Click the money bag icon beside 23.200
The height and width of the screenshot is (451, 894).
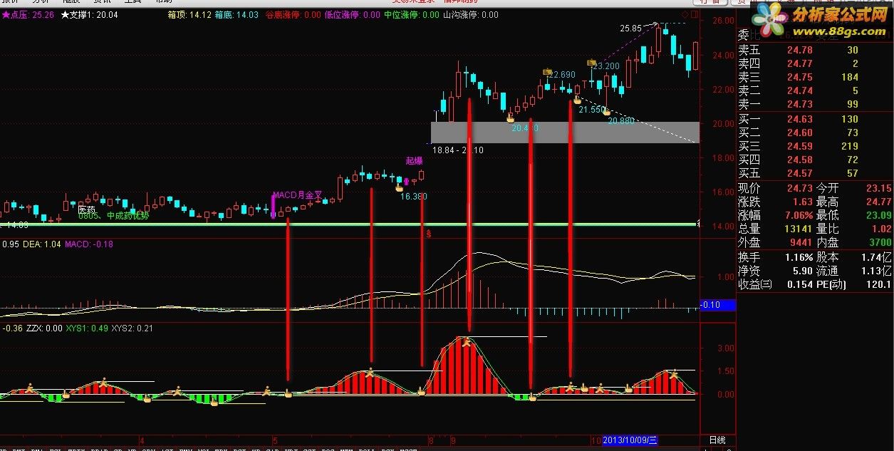point(591,63)
